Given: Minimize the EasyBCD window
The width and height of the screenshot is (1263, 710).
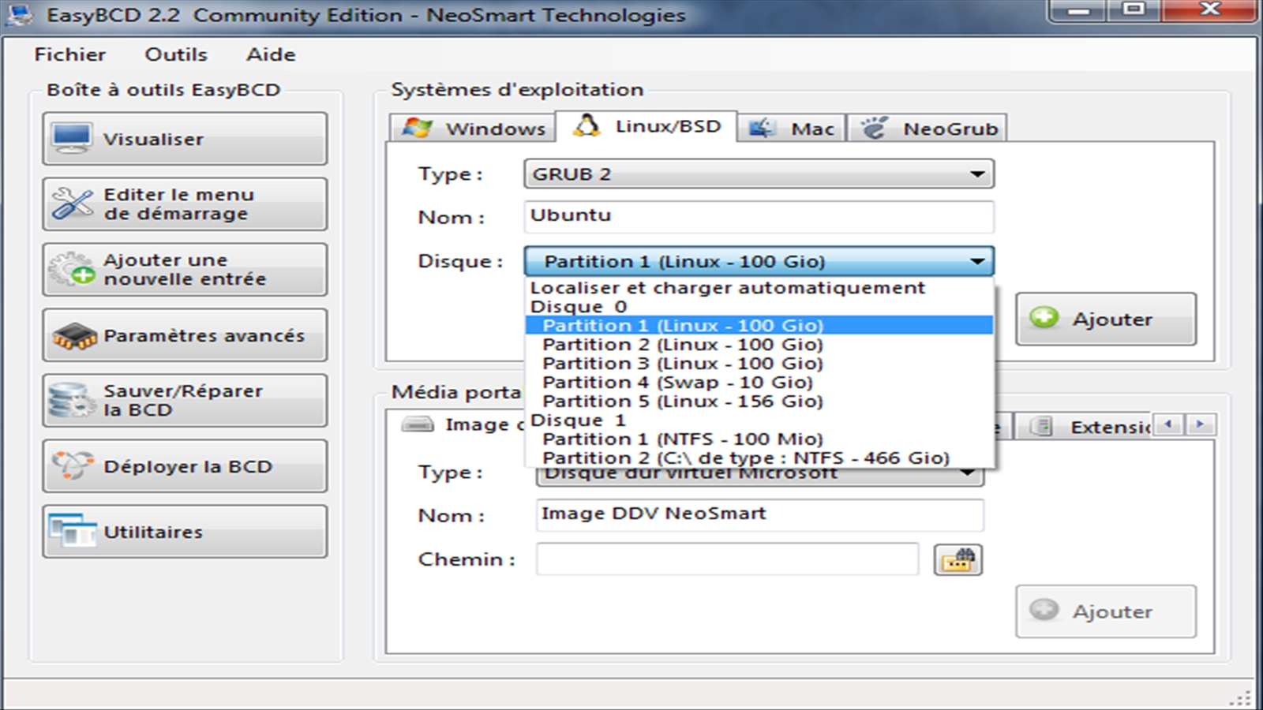Looking at the screenshot, I should [x=1078, y=10].
